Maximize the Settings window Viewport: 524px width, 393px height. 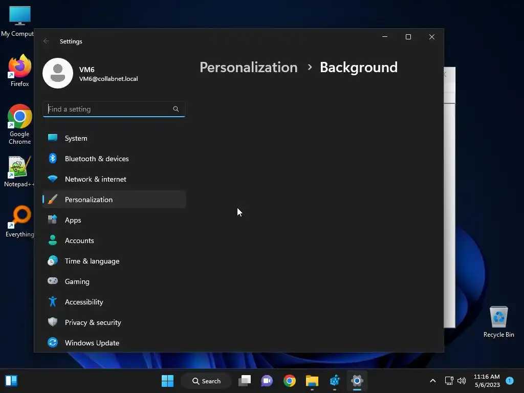408,37
